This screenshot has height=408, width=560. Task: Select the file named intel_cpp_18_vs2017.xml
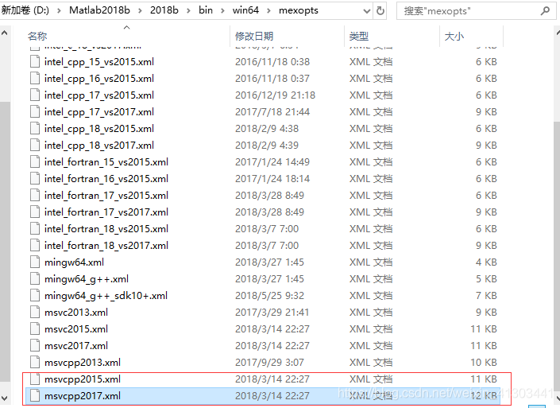point(99,146)
